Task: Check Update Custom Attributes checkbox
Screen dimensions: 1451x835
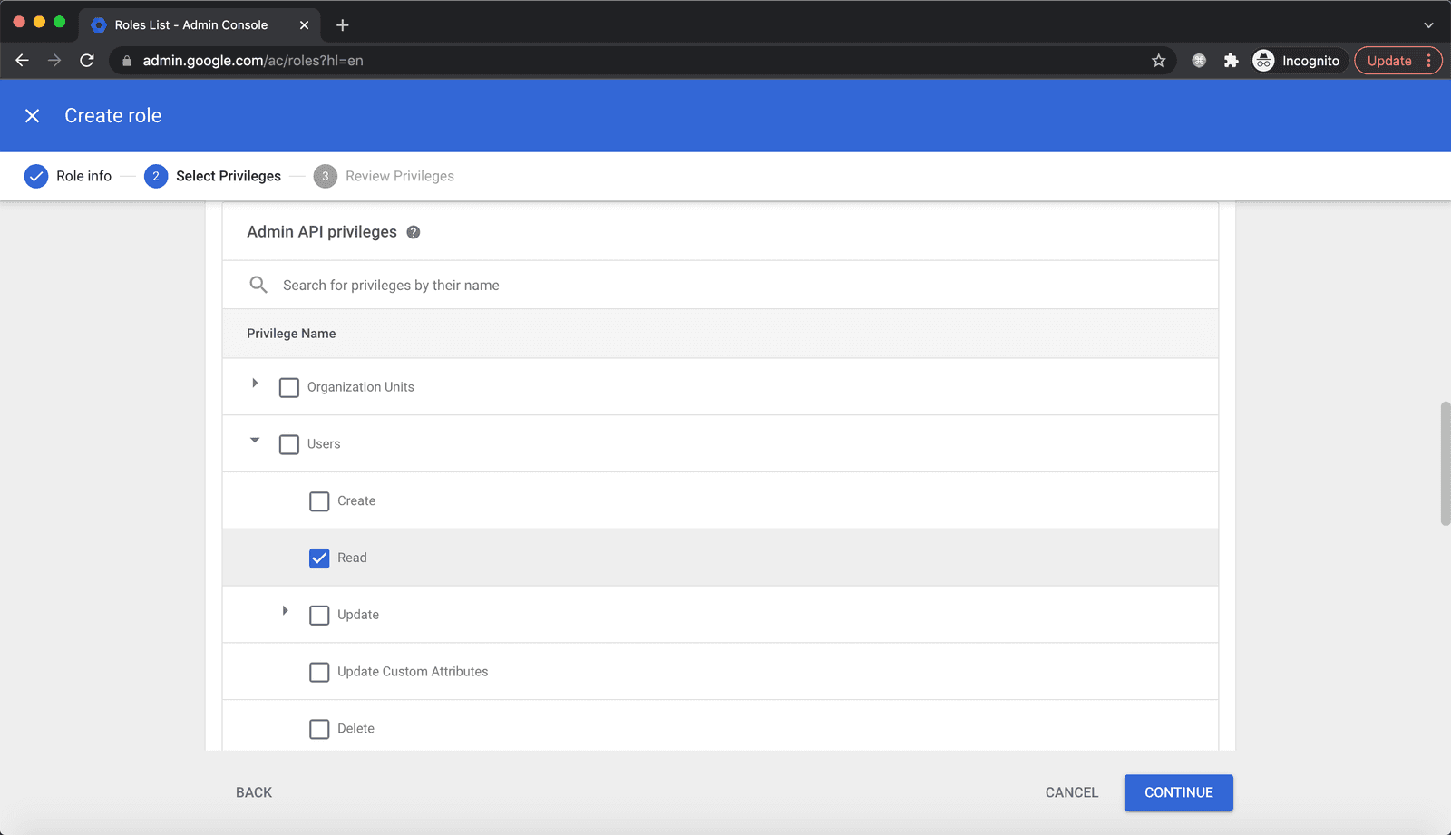Action: pos(319,673)
